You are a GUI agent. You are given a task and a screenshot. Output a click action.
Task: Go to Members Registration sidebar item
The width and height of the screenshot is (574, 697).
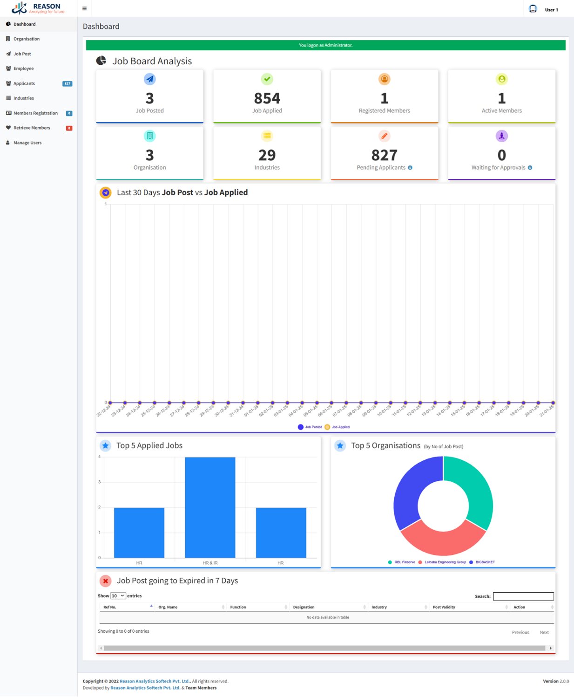(x=35, y=113)
